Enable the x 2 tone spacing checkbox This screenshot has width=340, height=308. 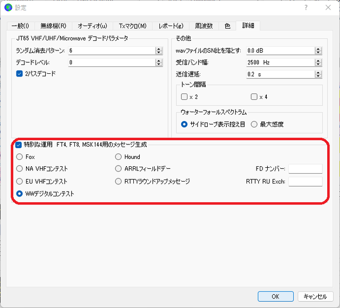pos(189,97)
